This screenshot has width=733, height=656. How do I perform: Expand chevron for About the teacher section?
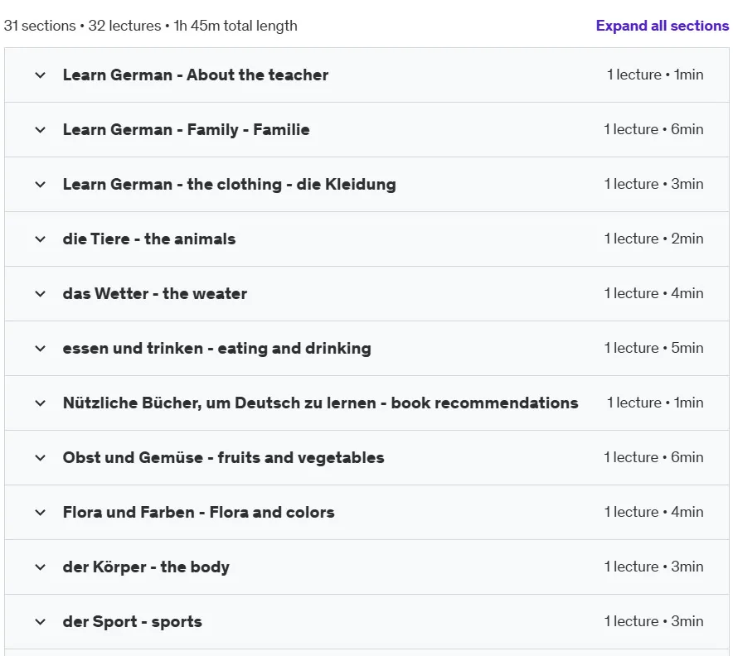click(40, 75)
